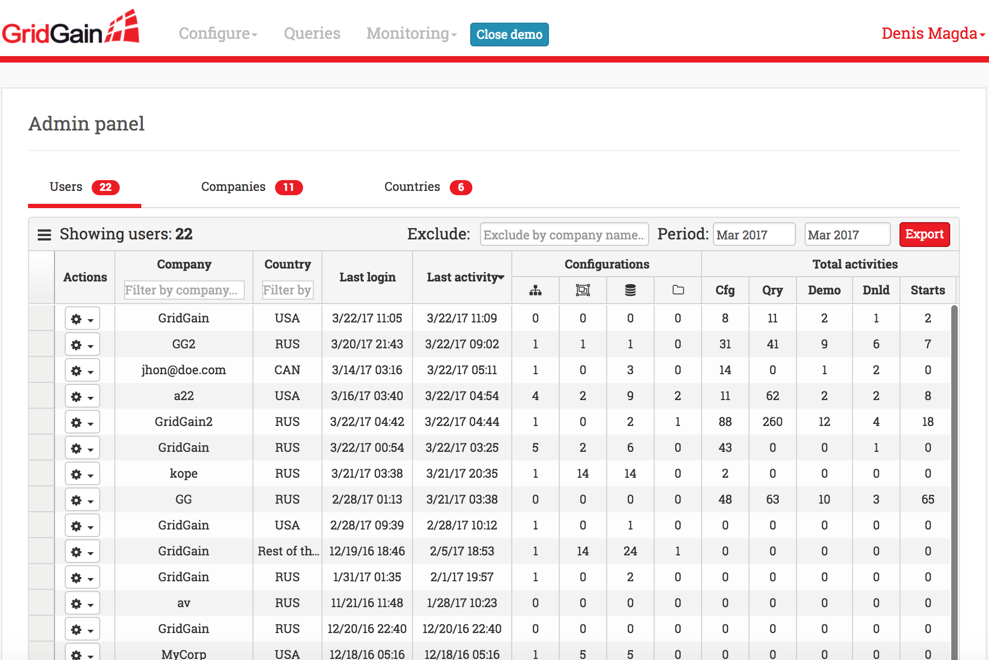
Task: Go to Queries
Action: pyautogui.click(x=312, y=33)
